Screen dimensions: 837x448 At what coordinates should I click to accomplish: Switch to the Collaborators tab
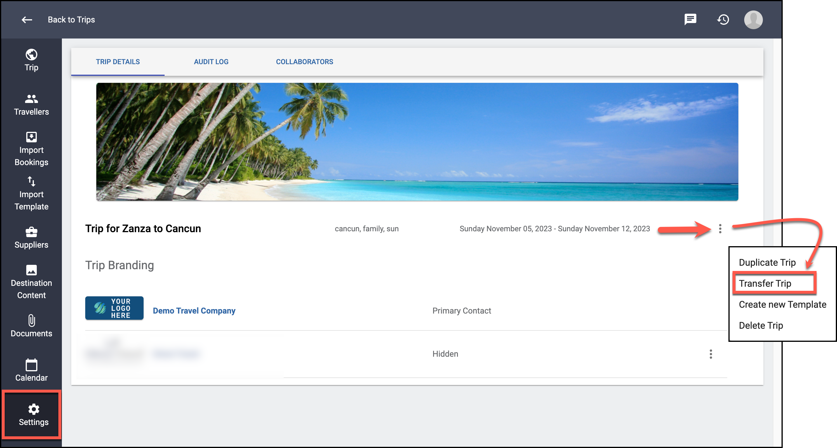coord(304,62)
